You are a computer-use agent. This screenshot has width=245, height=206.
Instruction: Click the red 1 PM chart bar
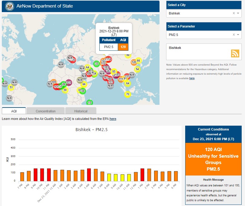tap(142, 175)
